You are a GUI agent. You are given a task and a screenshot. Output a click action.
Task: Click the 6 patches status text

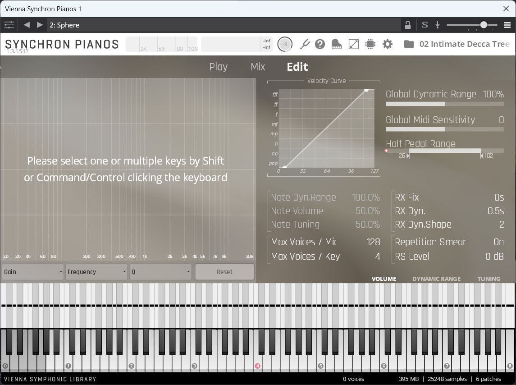click(489, 379)
